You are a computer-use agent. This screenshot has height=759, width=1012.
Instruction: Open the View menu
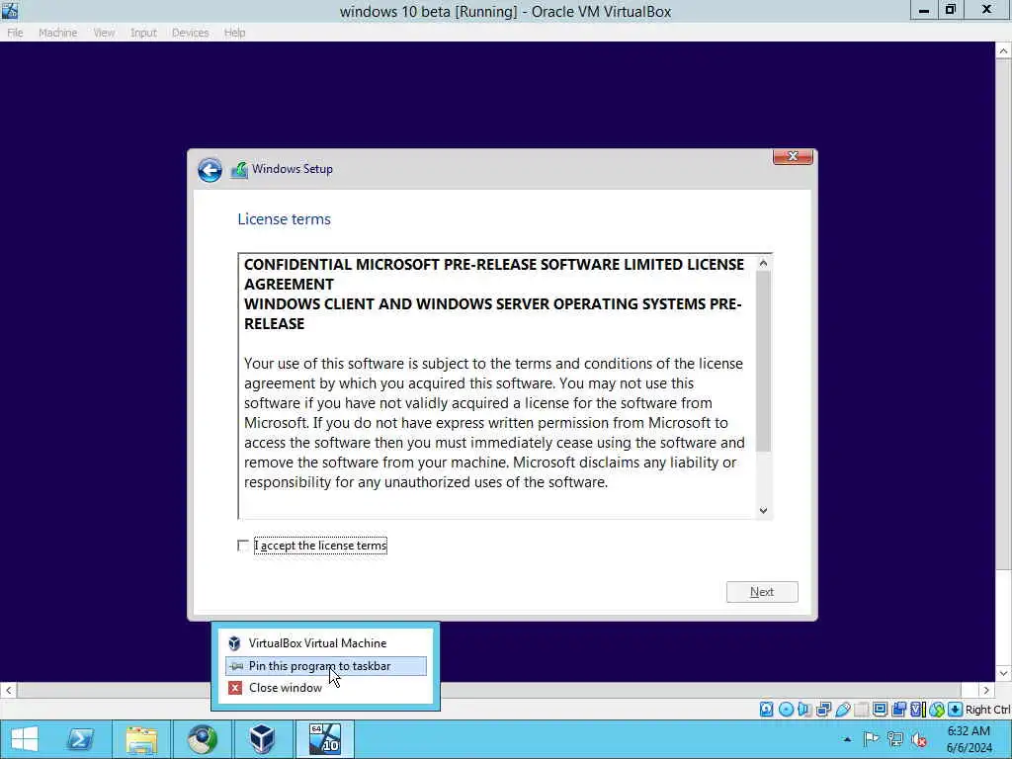coord(104,33)
